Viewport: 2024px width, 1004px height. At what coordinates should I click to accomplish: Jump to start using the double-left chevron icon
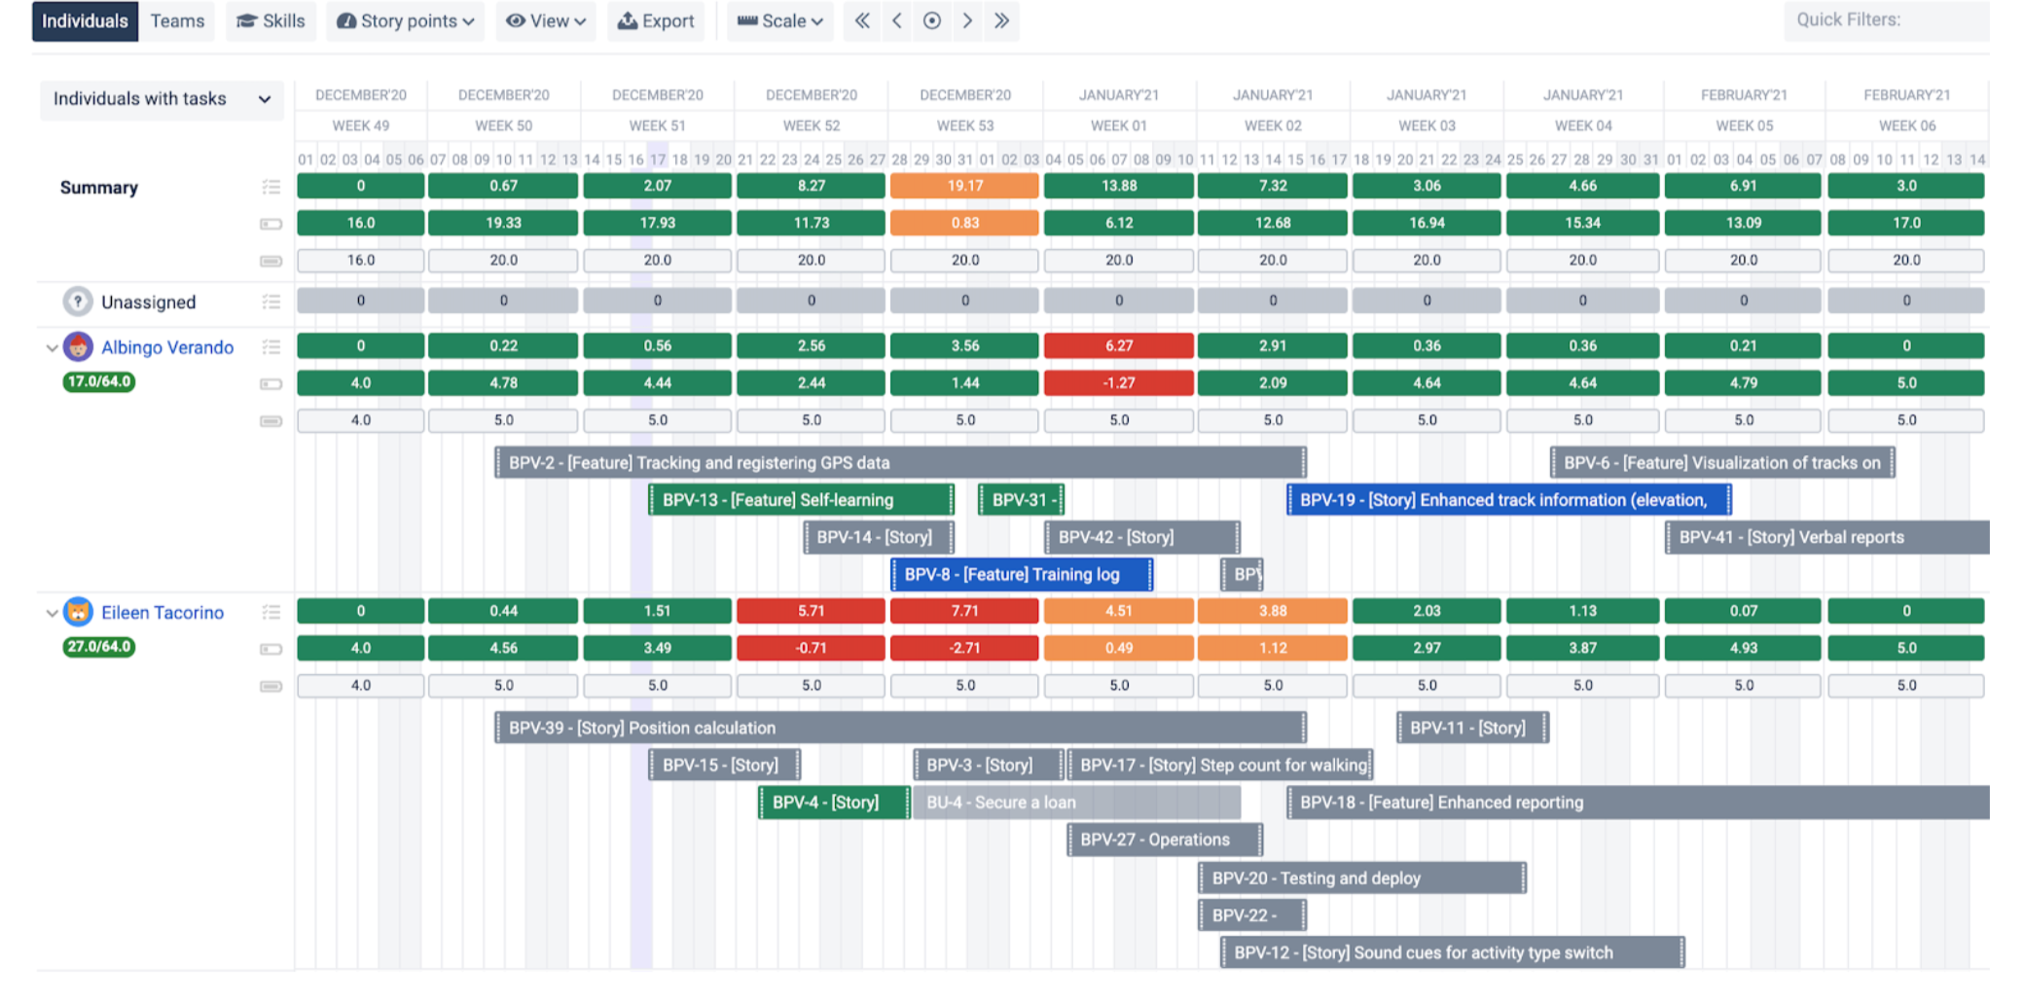tap(862, 20)
